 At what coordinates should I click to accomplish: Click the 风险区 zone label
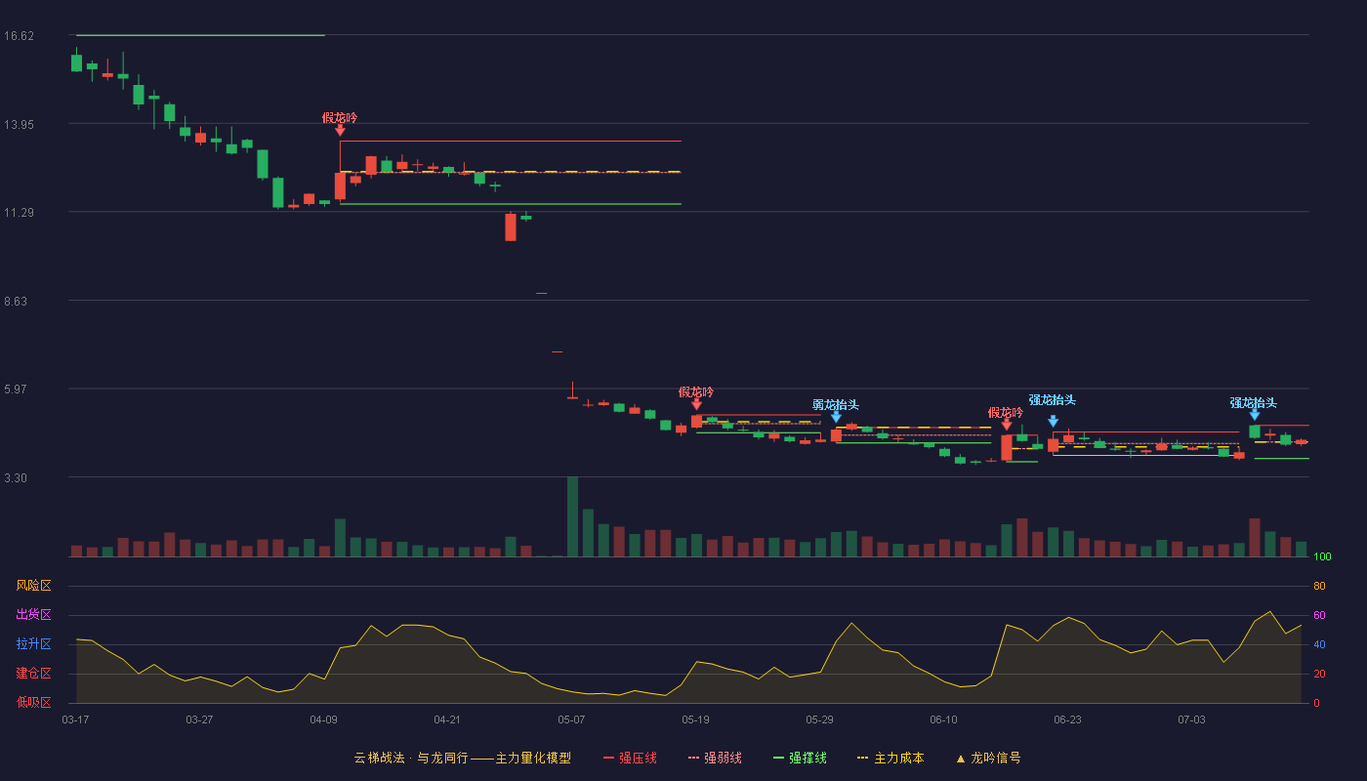coord(33,586)
